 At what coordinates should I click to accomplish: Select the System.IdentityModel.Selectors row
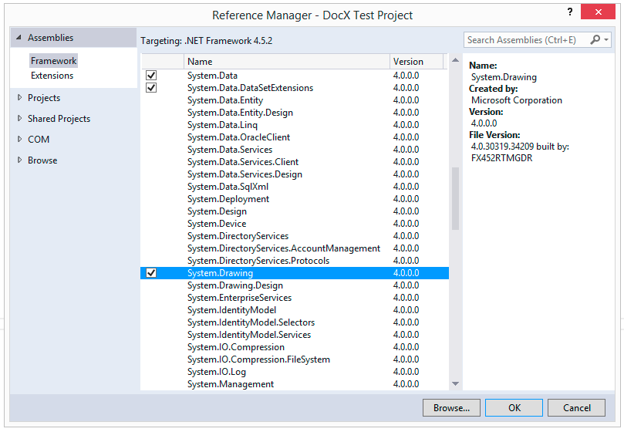coord(295,322)
